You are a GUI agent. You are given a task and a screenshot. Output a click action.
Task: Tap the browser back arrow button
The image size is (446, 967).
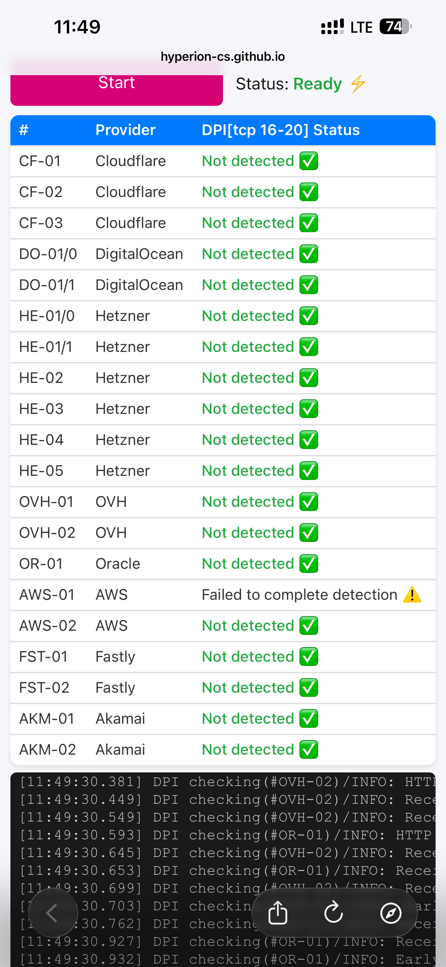pos(52,913)
